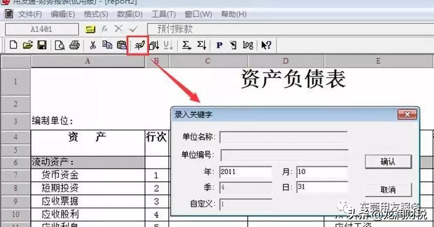This screenshot has width=434, height=227.
Task: Open the 帮助(H) menu
Action: [x=233, y=14]
